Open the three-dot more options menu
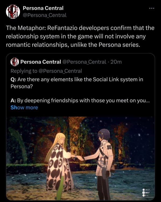The width and height of the screenshot is (161, 202). [x=152, y=8]
